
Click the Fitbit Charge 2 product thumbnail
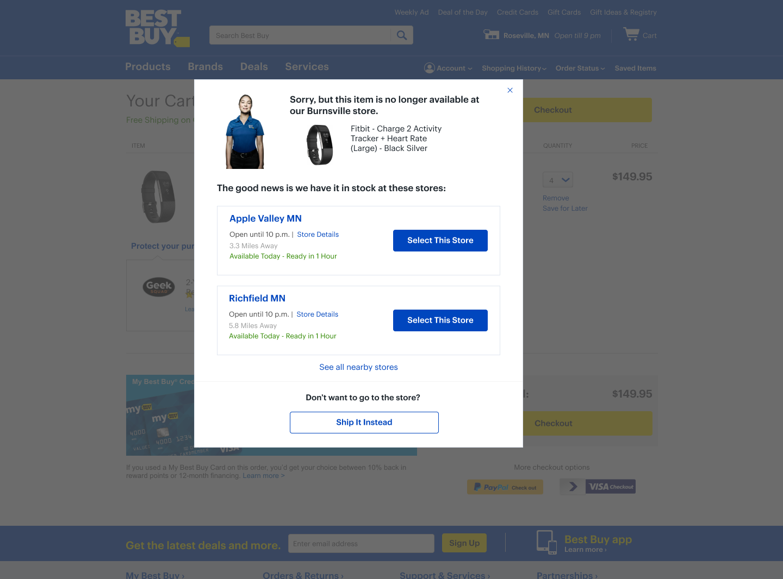(x=320, y=144)
